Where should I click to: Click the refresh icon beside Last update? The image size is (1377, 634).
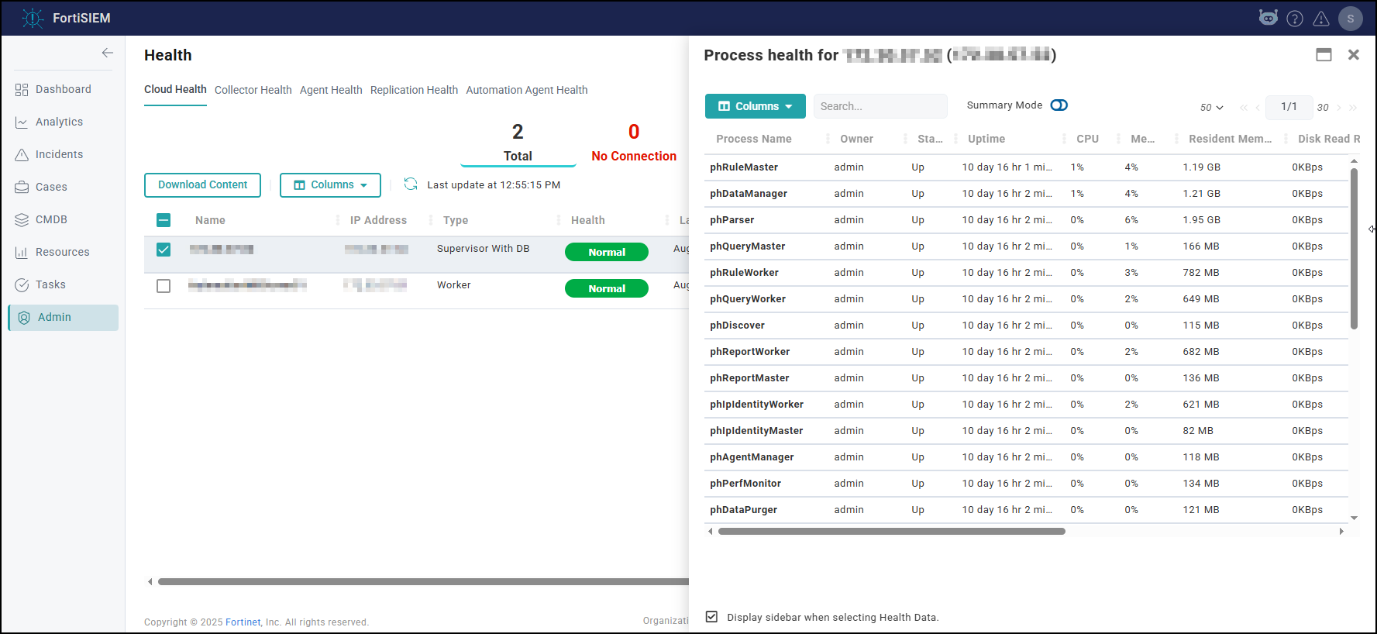[x=411, y=184]
